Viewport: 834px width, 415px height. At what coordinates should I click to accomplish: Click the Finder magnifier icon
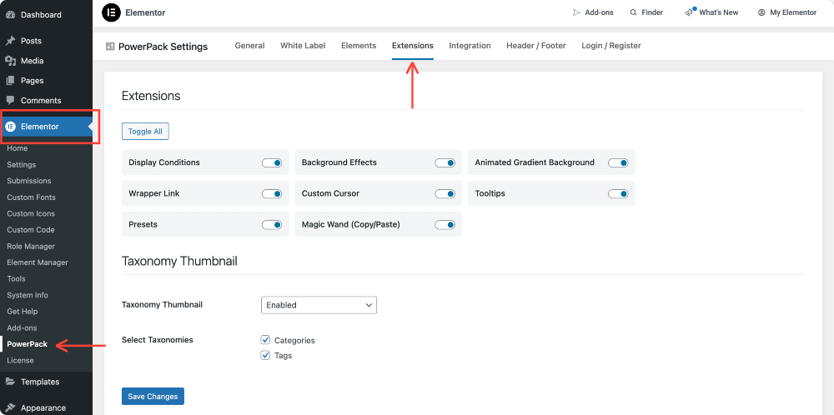[x=633, y=12]
